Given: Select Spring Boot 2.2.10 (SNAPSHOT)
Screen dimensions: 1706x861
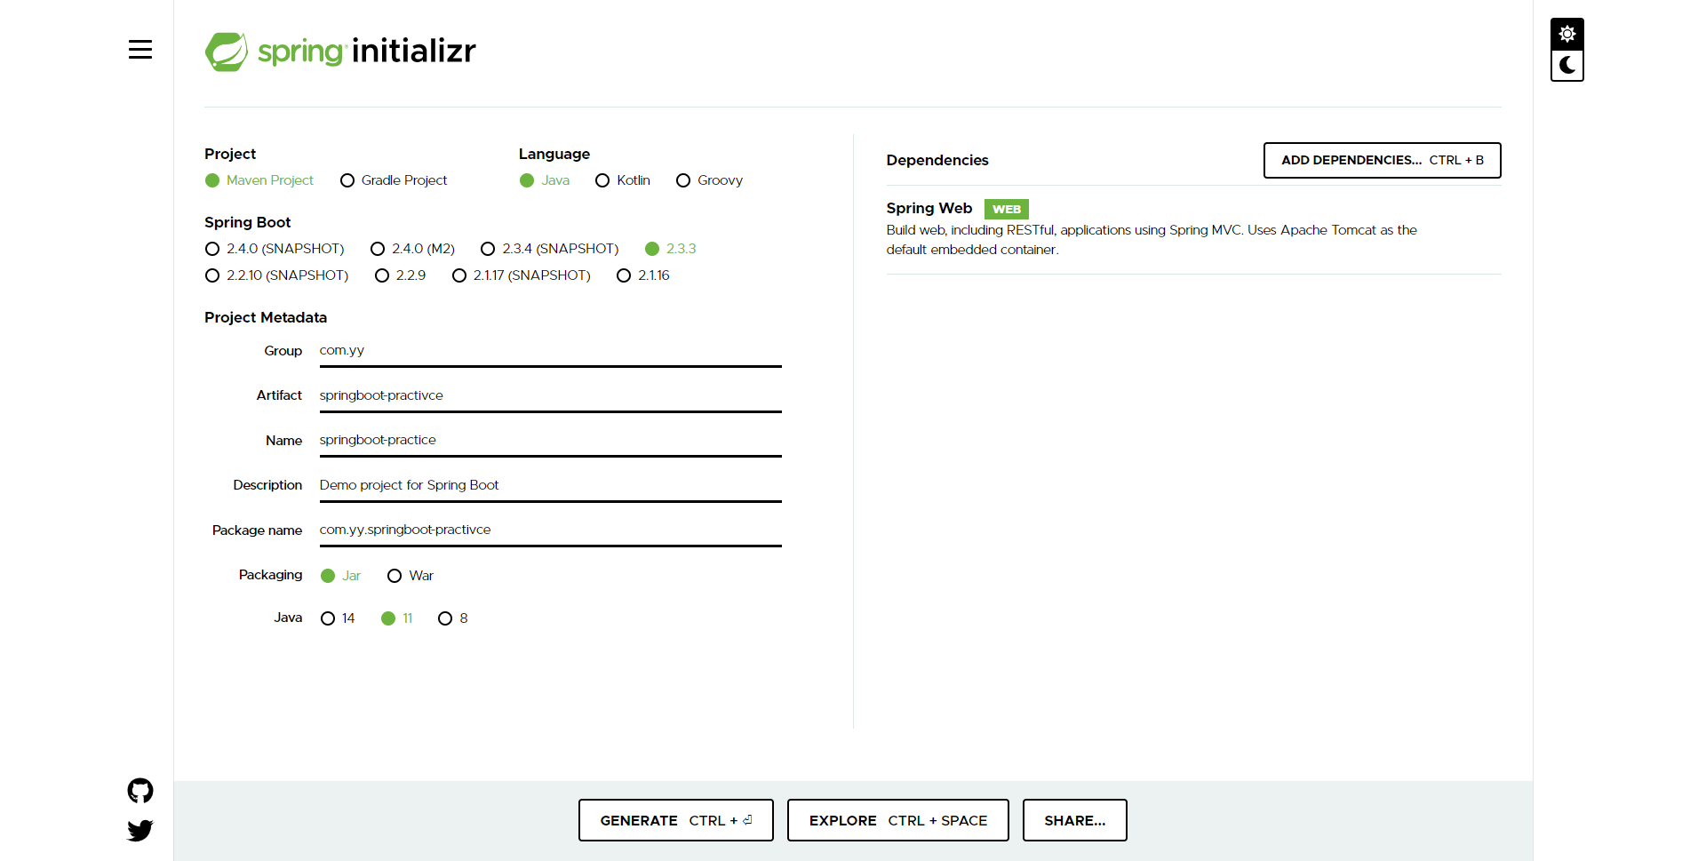Looking at the screenshot, I should 276,275.
